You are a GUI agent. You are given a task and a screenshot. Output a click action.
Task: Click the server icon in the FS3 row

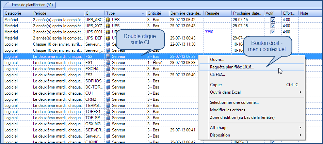(108, 75)
